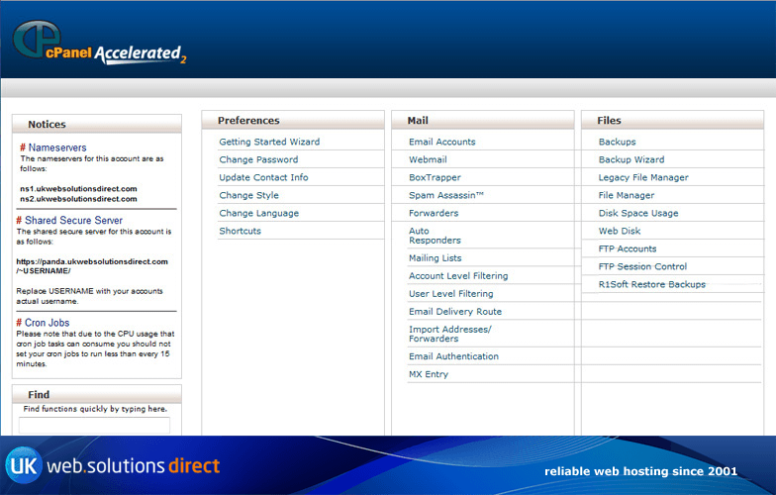Open Getting Started Wizard
The width and height of the screenshot is (776, 495).
pyautogui.click(x=268, y=143)
